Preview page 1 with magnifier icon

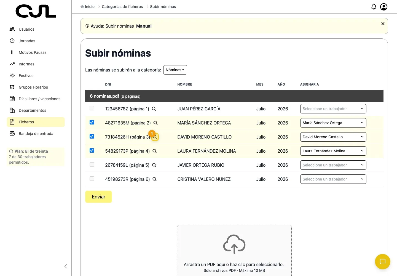click(154, 109)
